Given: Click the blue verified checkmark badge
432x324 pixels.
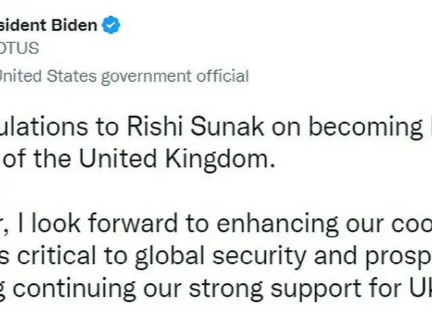Looking at the screenshot, I should coord(111,25).
